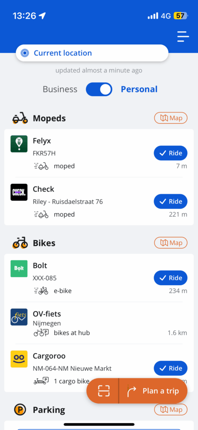Ride the Cargoroo cargo bike
198x430 pixels.
(171, 368)
